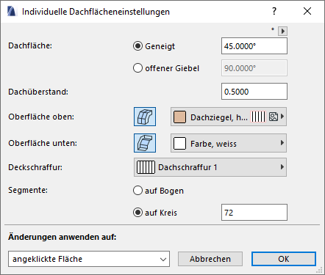The height and width of the screenshot is (275, 325).
Task: Open the Farbe, weiss bottom surface dropdown
Action: [x=229, y=143]
